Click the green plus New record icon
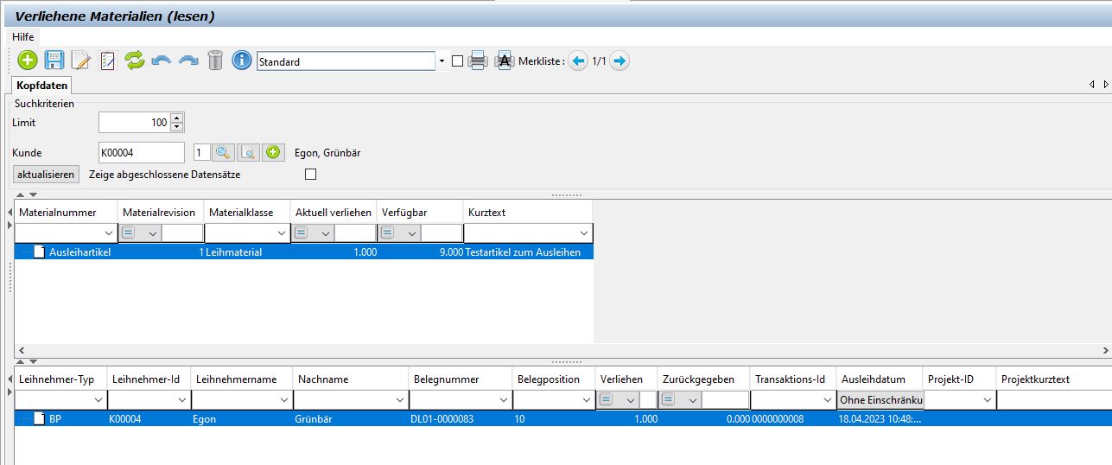1112x465 pixels. (x=28, y=61)
